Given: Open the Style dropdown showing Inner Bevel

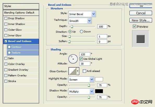Looking at the screenshot, I should 82,14.
